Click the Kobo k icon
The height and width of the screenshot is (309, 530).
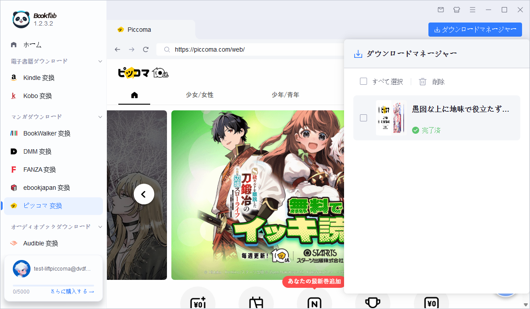[x=14, y=96]
